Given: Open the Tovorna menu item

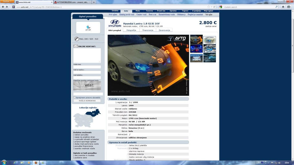Looking at the screenshot, I should coord(149,11).
